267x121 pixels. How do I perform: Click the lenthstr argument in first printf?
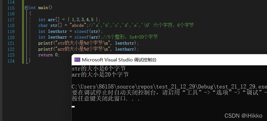[x=126, y=43]
